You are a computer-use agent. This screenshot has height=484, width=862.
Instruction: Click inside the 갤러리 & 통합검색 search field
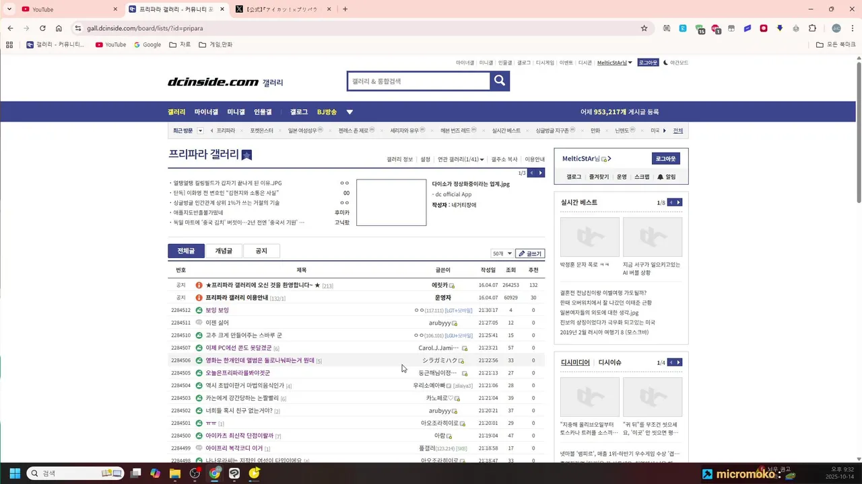click(418, 81)
